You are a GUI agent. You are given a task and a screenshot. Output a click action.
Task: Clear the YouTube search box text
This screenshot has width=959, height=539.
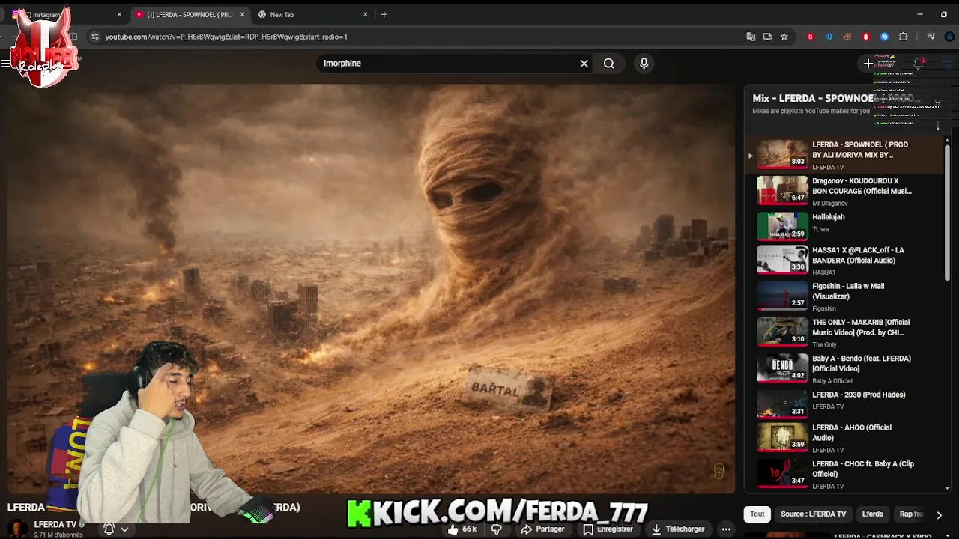(x=584, y=64)
